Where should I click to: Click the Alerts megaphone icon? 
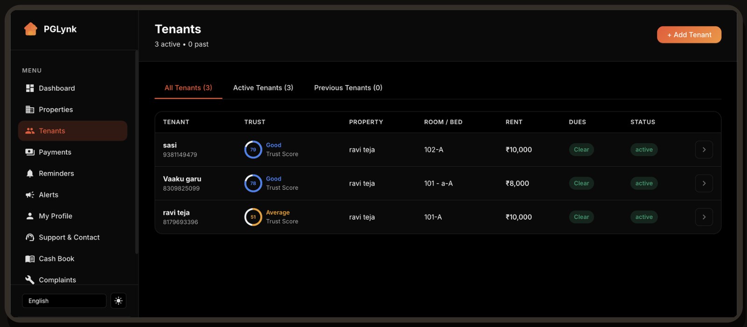30,195
